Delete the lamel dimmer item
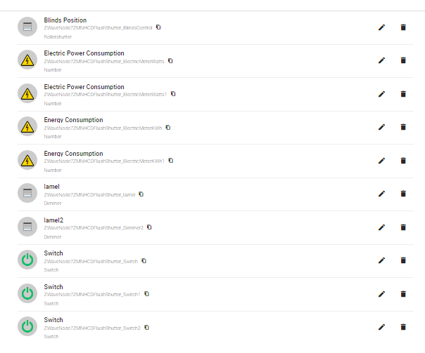The height and width of the screenshot is (353, 425). point(403,194)
